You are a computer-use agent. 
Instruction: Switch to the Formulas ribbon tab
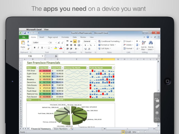65,37
